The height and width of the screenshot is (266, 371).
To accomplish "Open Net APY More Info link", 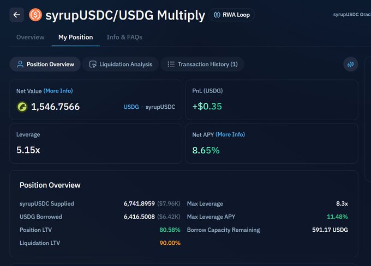I will [x=230, y=134].
